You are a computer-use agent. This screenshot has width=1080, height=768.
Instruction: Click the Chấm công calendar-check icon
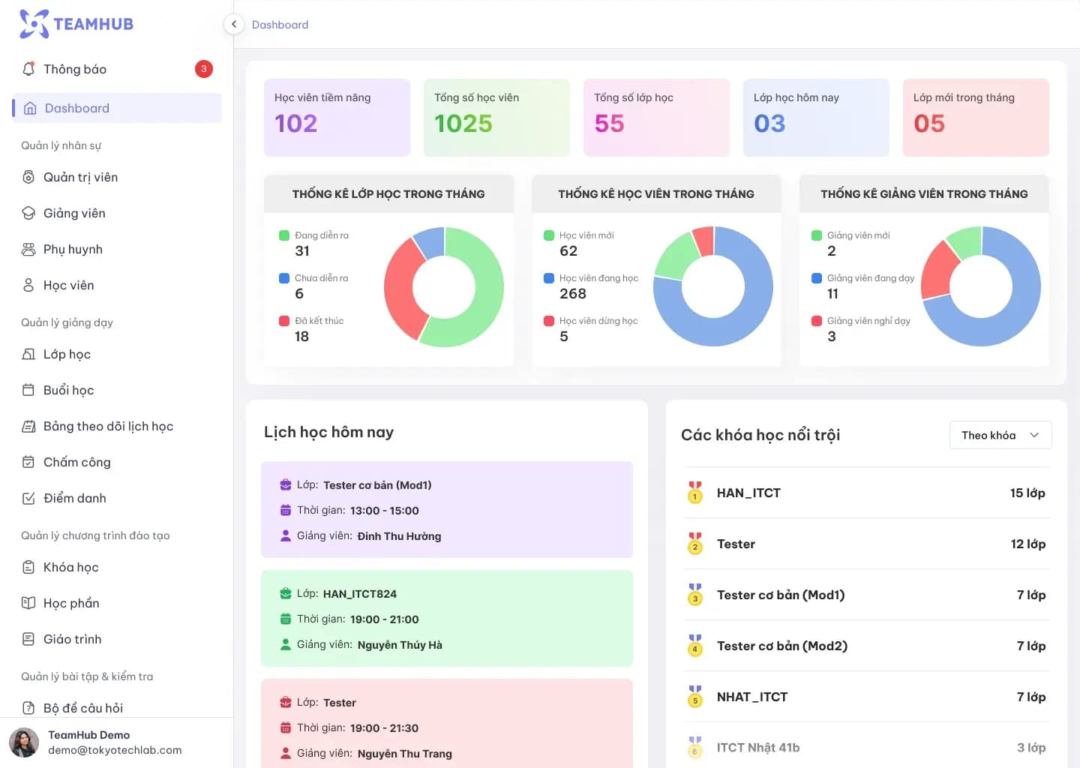[x=28, y=462]
